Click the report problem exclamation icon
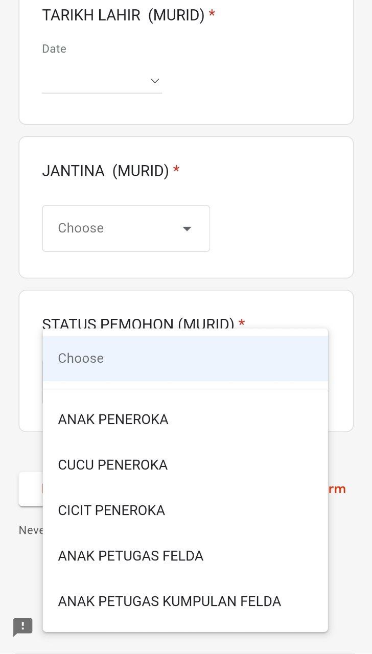Screen dimensions: 372x654 [x=22, y=626]
